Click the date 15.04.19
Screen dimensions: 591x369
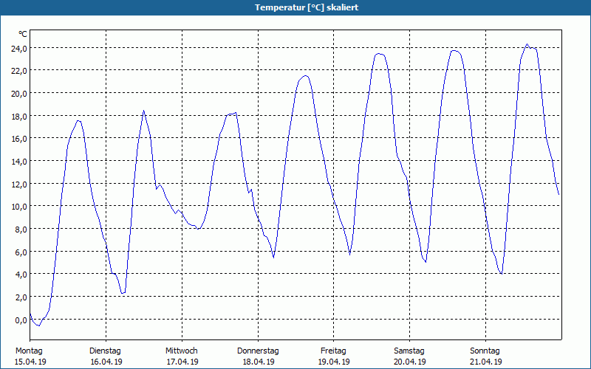coord(30,362)
